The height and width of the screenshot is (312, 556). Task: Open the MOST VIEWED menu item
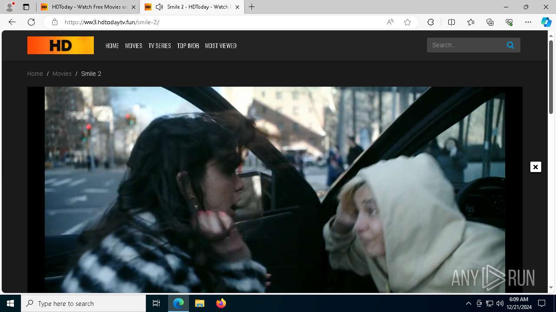point(221,45)
